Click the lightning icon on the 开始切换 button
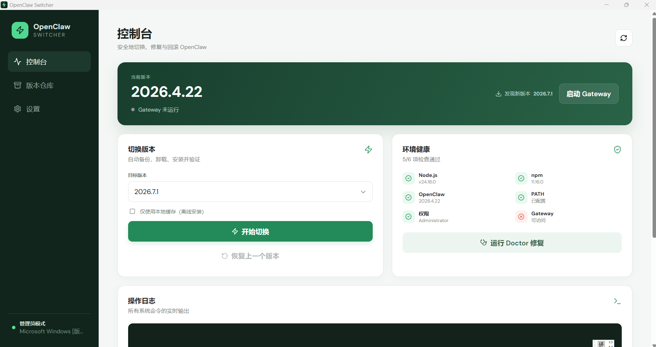656x347 pixels. coord(235,231)
